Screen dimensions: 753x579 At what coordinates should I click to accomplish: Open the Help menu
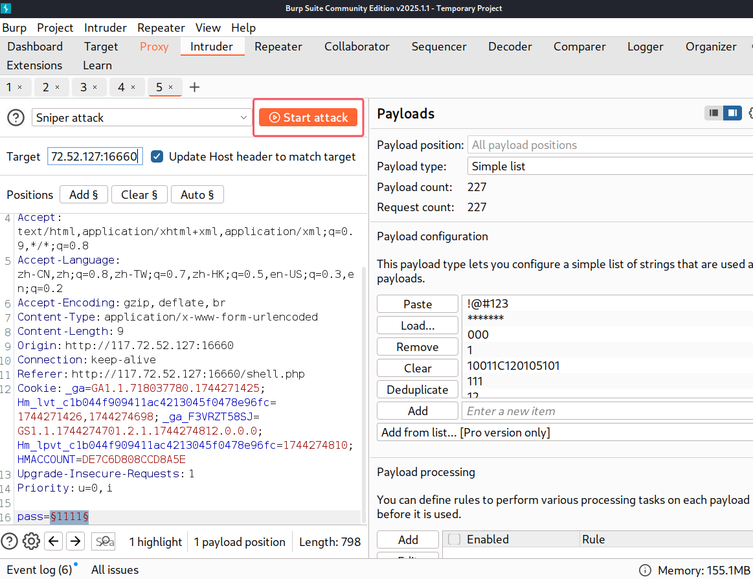point(243,28)
